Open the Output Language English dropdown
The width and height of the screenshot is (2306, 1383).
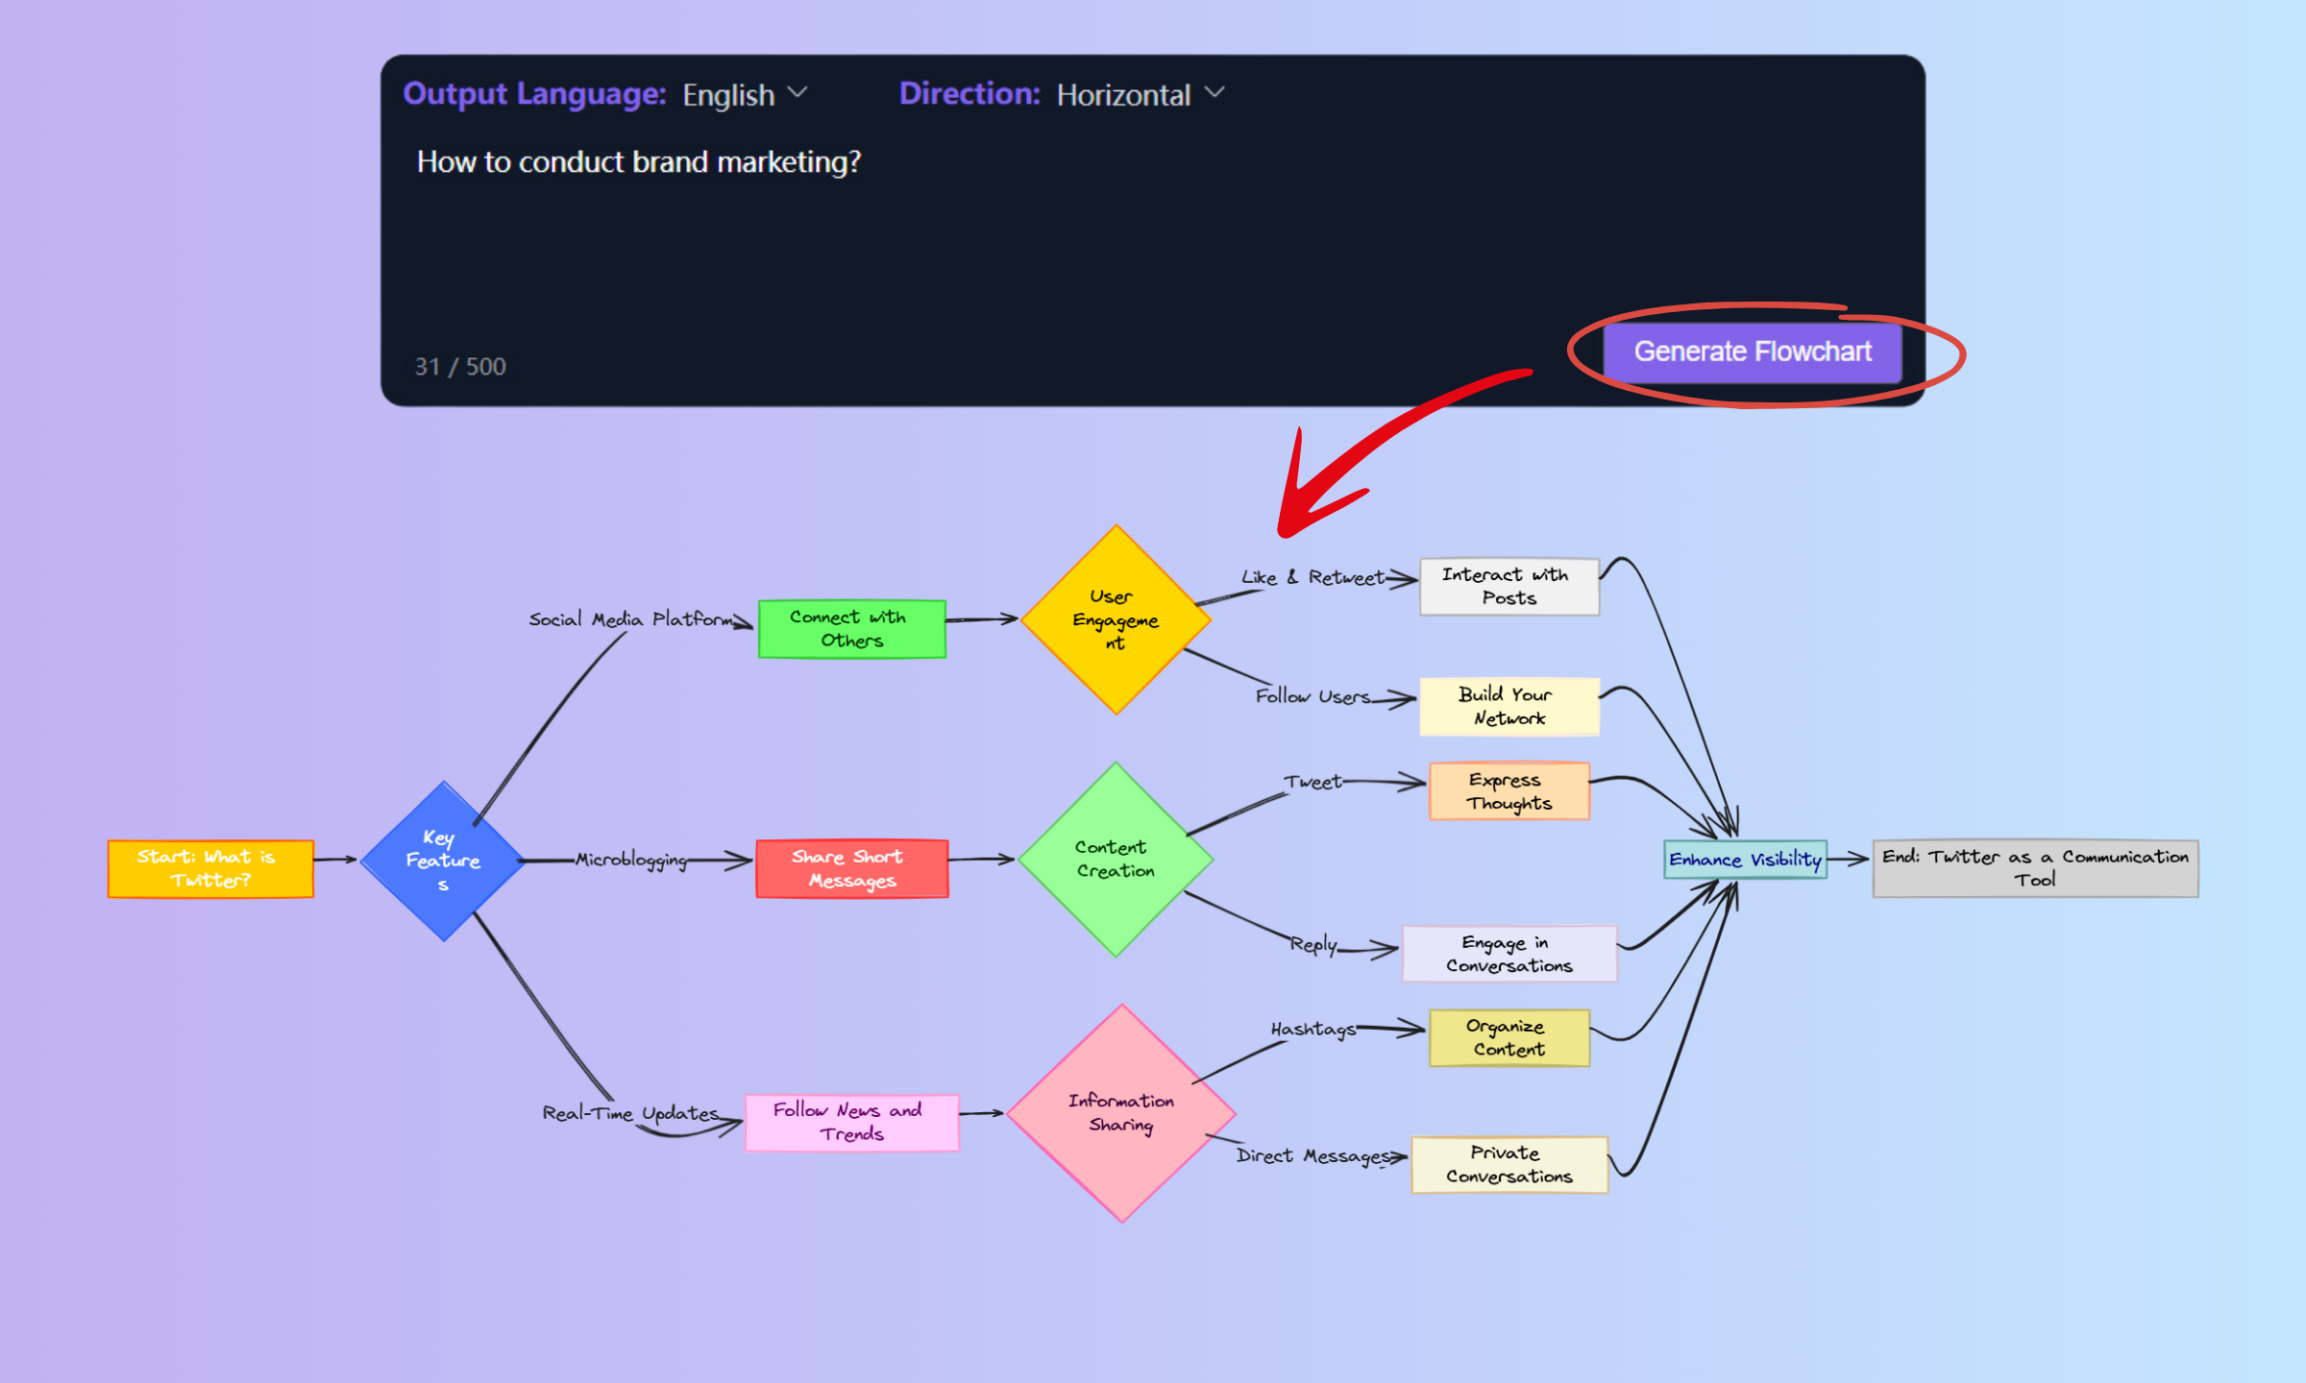[745, 95]
